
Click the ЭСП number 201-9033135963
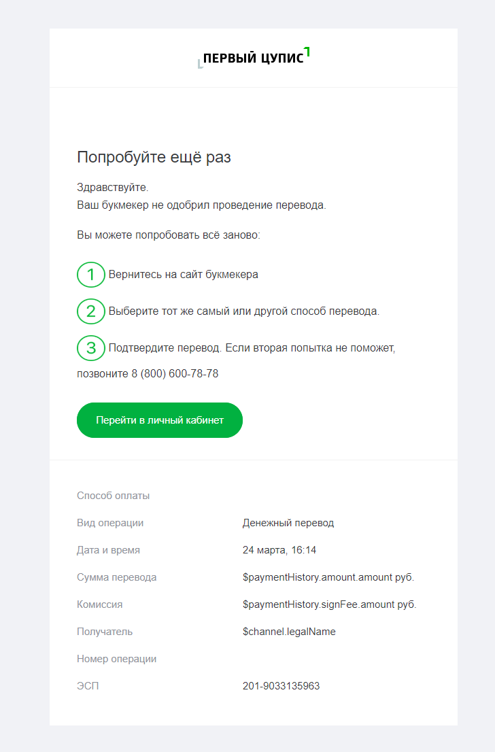[x=281, y=686]
